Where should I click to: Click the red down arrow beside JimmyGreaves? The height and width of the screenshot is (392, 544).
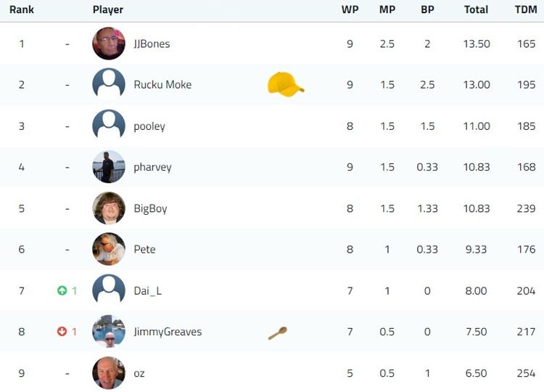click(x=62, y=332)
